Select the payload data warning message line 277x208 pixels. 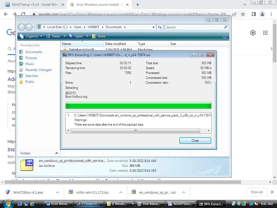click(109, 125)
